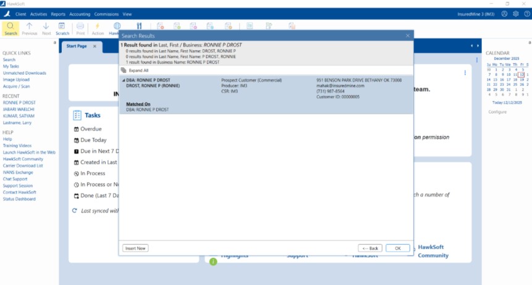
Task: Open the Scratch pad toolbar icon
Action: click(x=62, y=27)
